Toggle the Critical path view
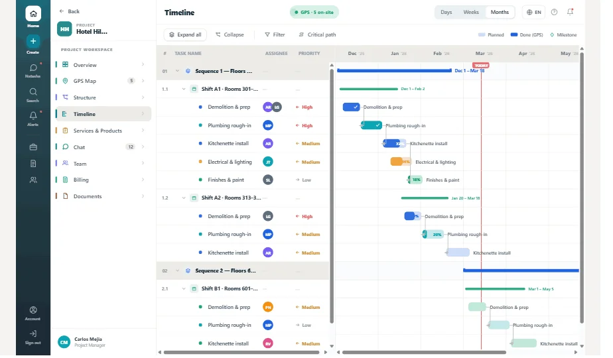Image resolution: width=613 pixels, height=358 pixels. (317, 34)
